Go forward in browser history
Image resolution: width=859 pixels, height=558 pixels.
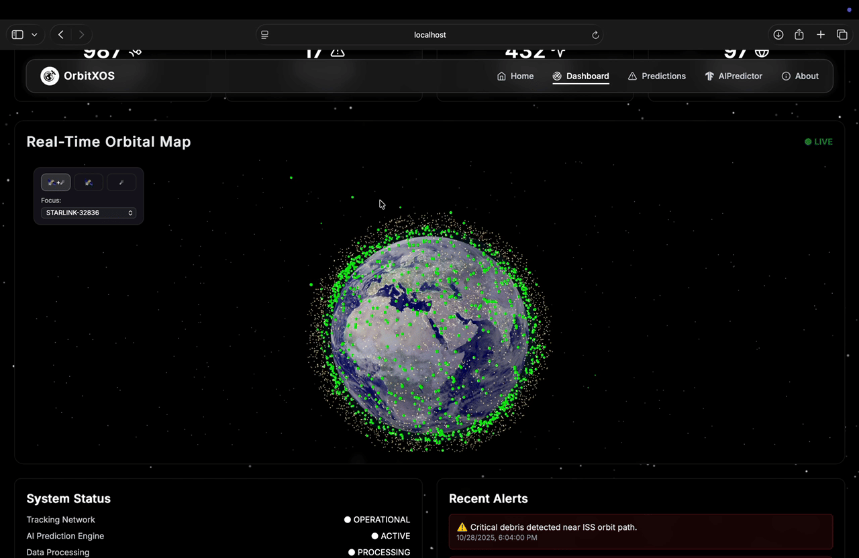(x=82, y=35)
